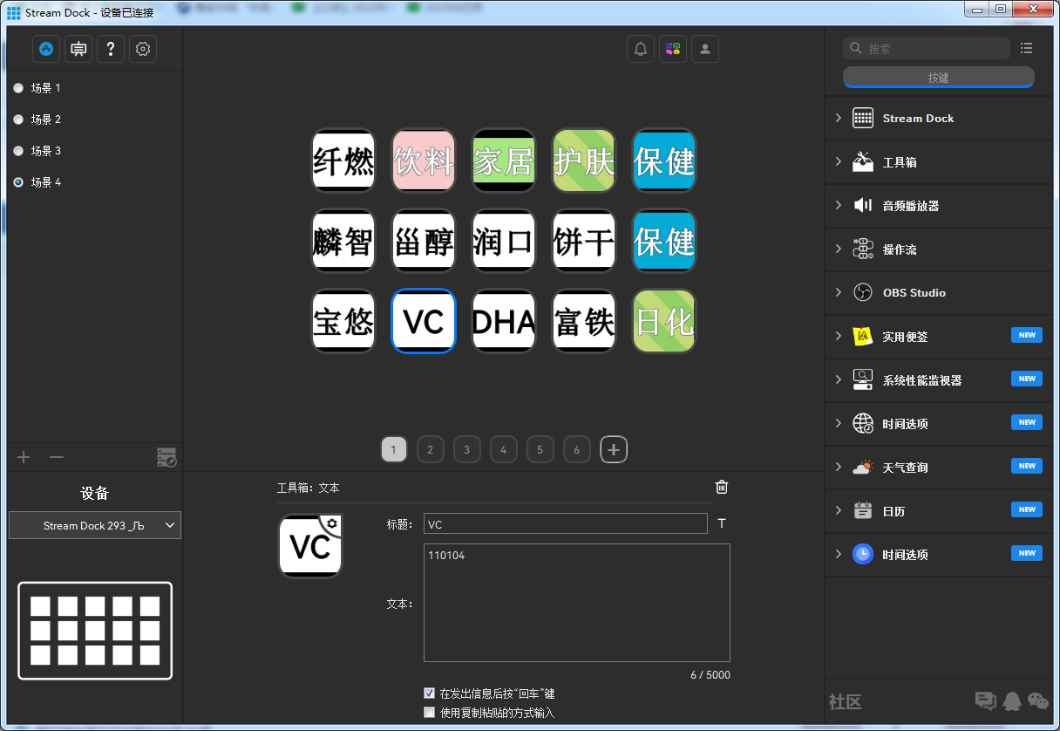Click the 搜索 search field
The width and height of the screenshot is (1060, 731).
pyautogui.click(x=927, y=48)
